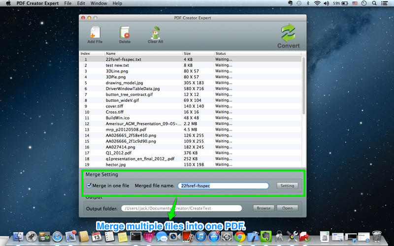Sort list by Size column header
The height and width of the screenshot is (246, 394).
[198, 54]
